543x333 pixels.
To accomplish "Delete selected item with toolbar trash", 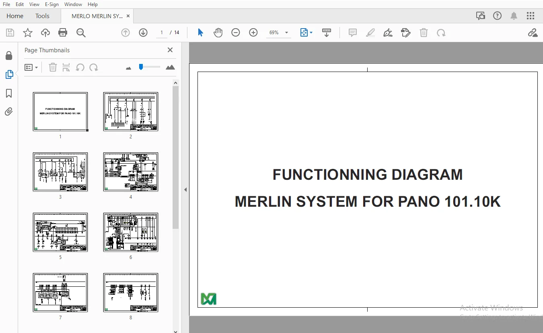I will coord(424,33).
